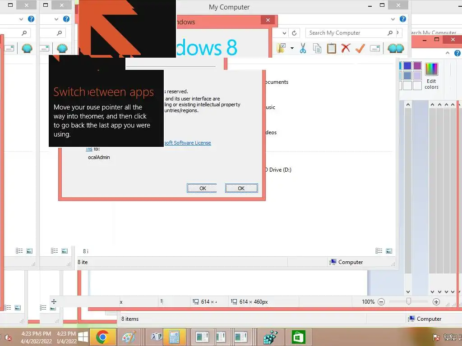Click the Properties card icon beside the double-shell icon

click(375, 48)
